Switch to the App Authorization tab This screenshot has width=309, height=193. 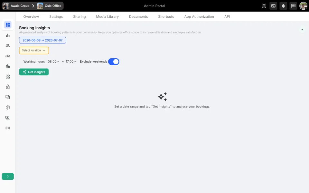click(x=199, y=16)
